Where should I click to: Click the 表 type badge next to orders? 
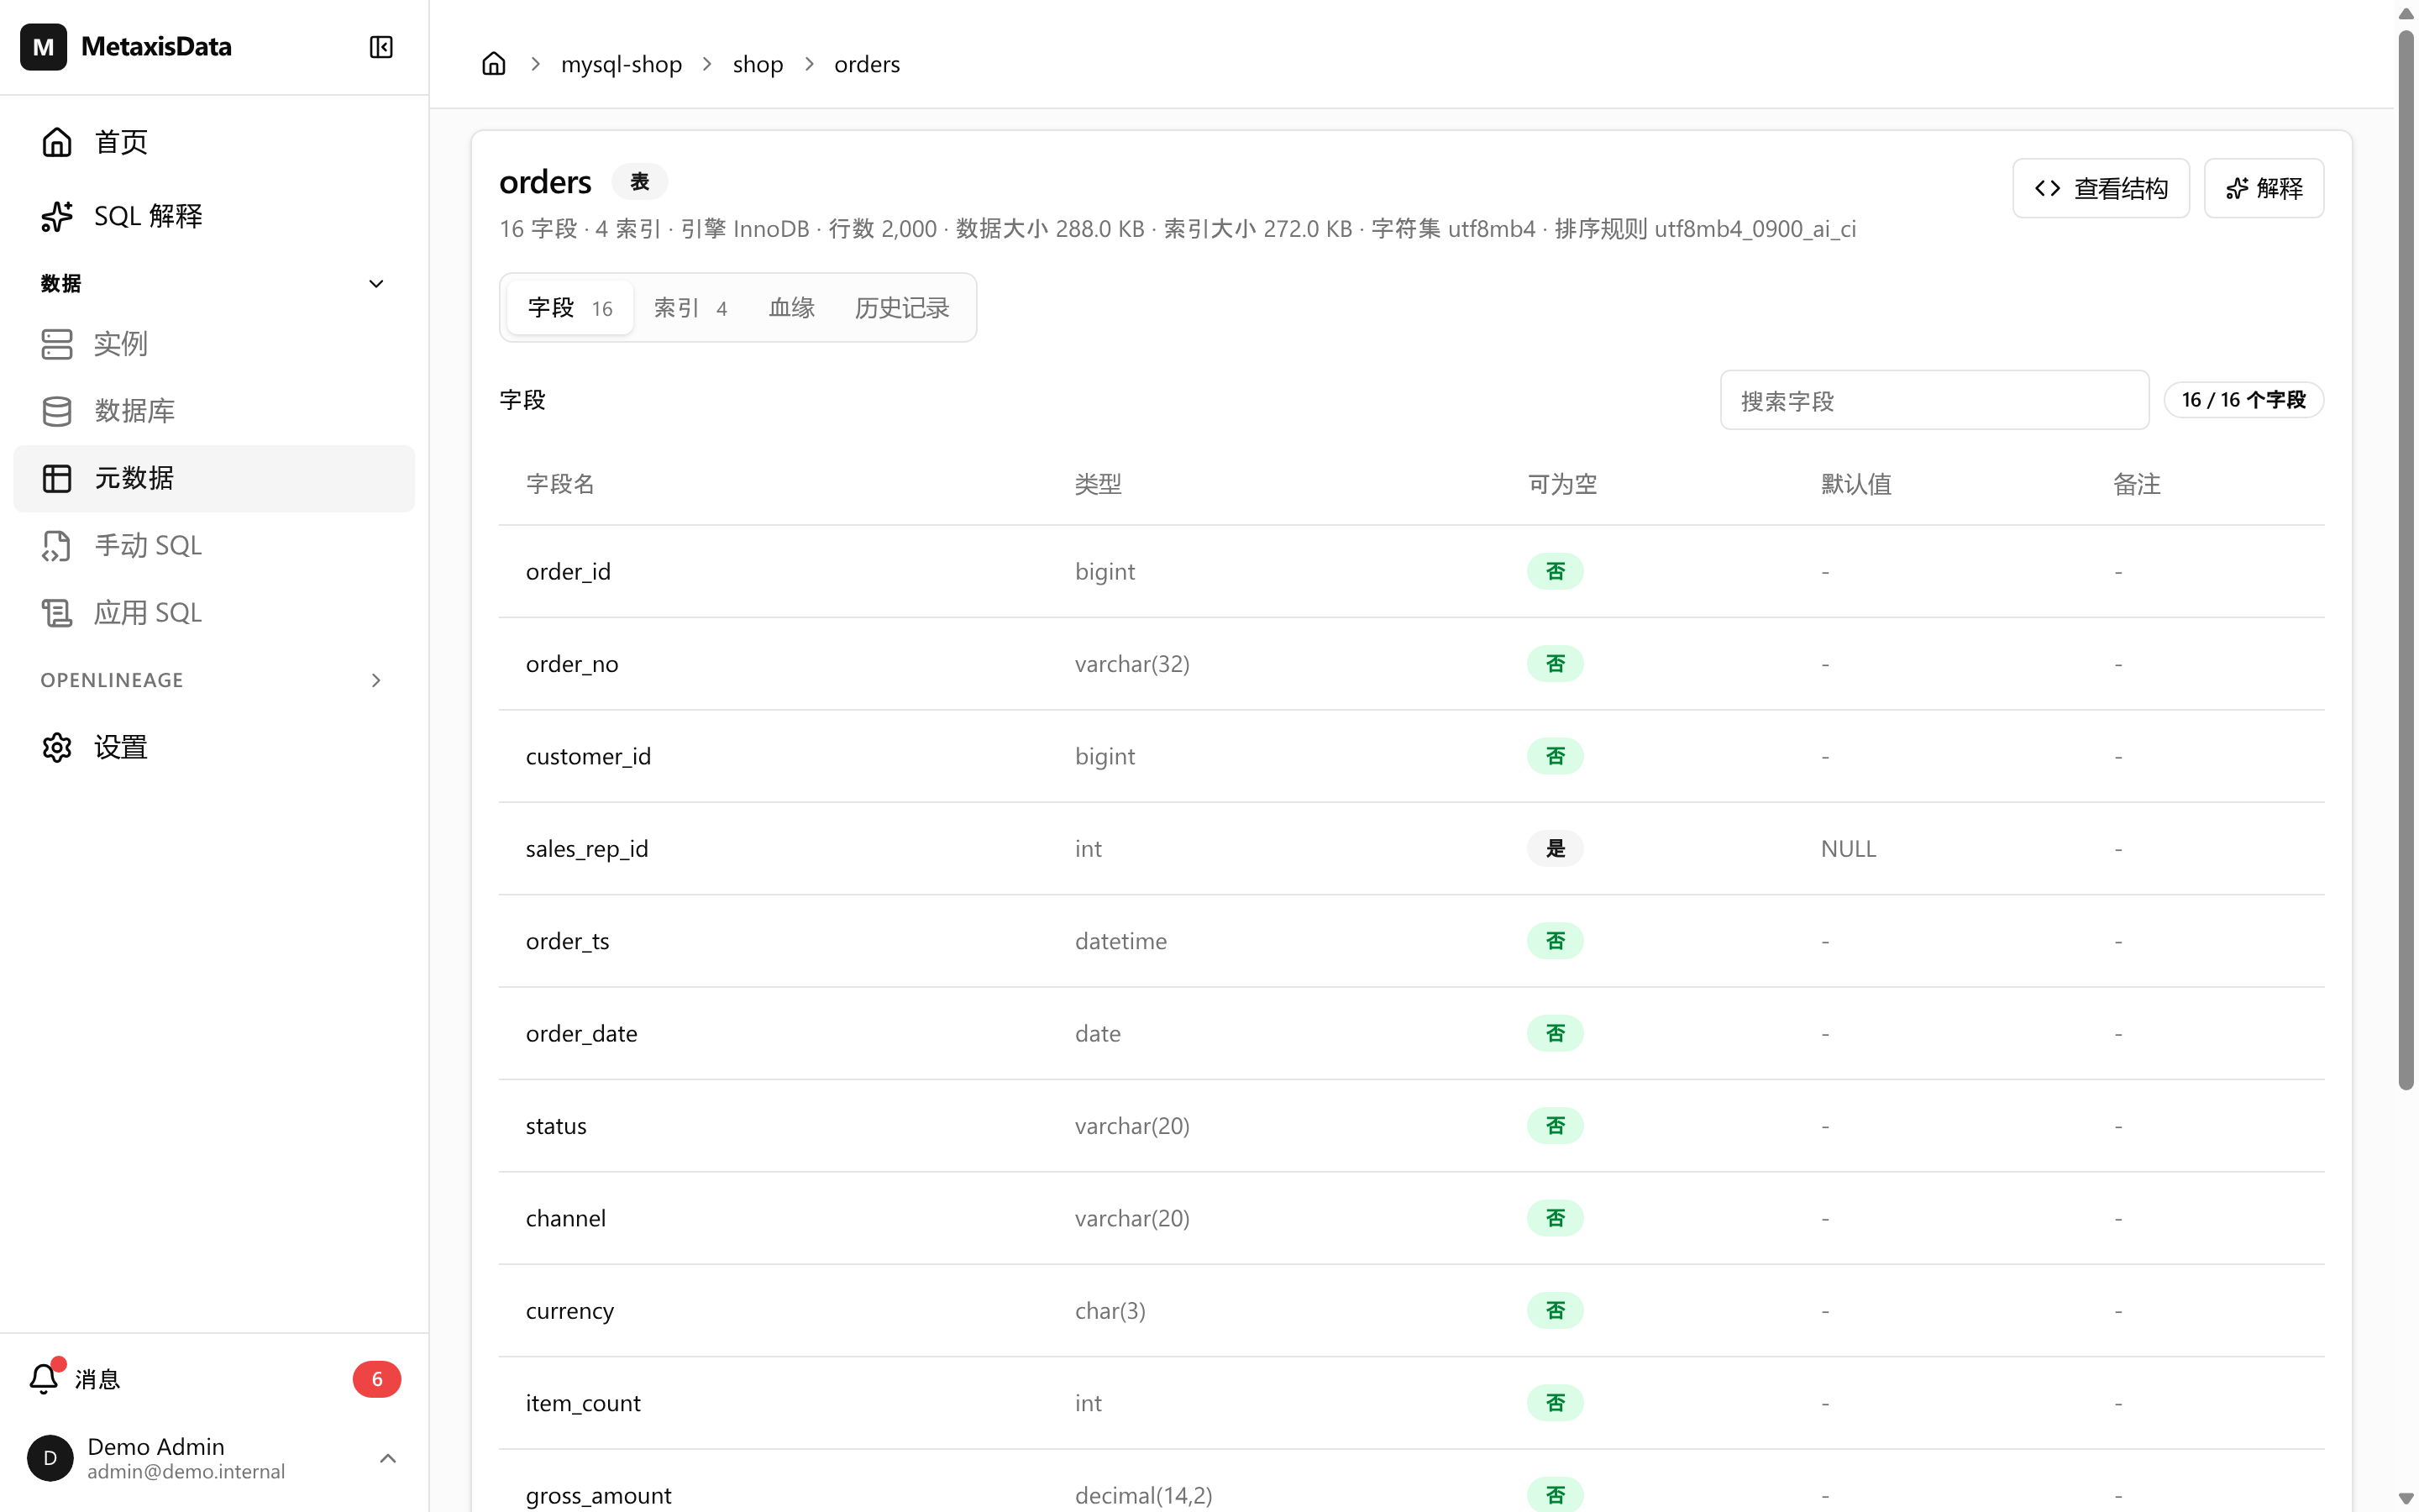pos(640,182)
